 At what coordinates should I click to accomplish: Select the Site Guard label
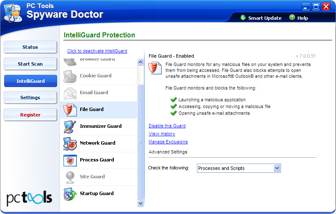[x=92, y=177]
